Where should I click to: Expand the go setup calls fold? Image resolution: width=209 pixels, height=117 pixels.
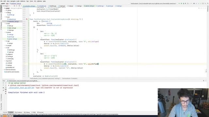pos(17,83)
